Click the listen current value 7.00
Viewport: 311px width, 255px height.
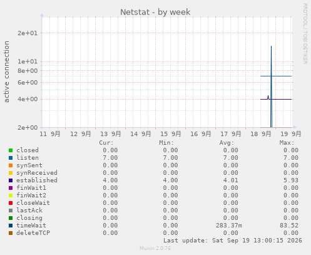(110, 158)
